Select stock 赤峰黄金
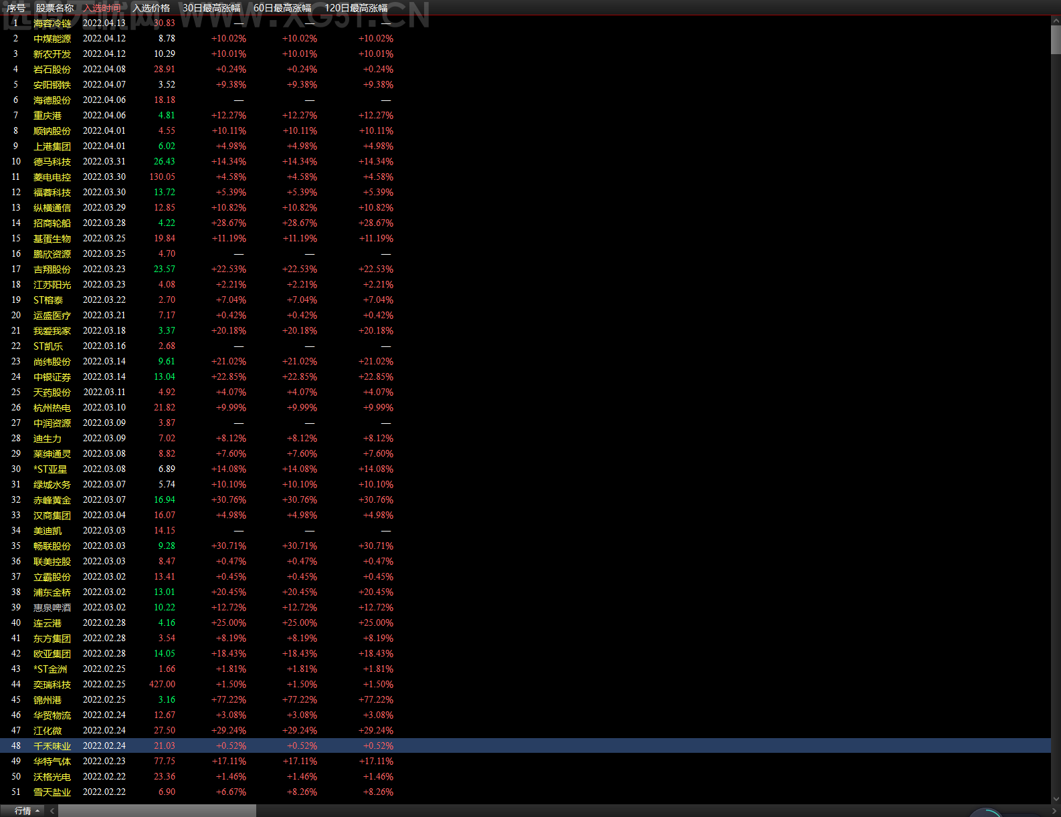Viewport: 1061px width, 817px height. point(52,500)
